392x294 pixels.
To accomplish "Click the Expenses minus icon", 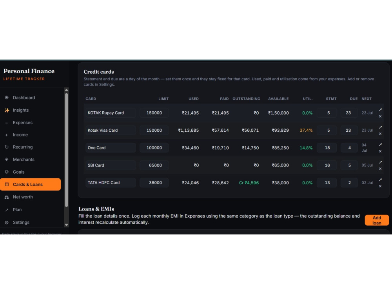I will click(7, 123).
